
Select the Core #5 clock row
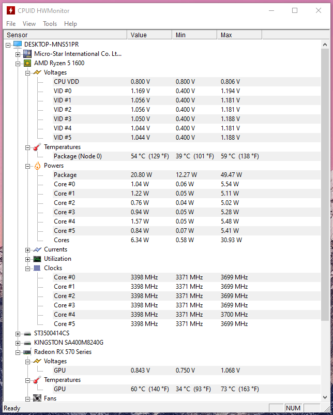187,324
